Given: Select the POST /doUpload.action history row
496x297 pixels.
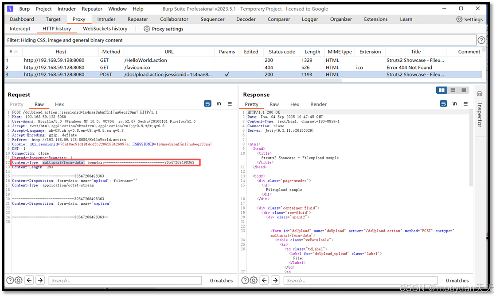Looking at the screenshot, I should click(244, 75).
